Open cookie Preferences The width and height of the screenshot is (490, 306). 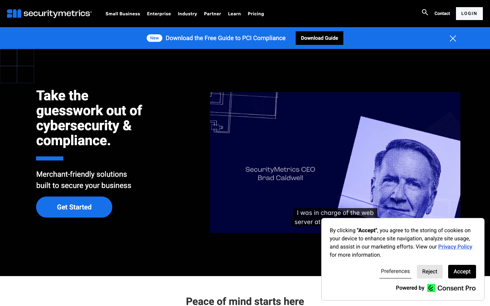(395, 271)
